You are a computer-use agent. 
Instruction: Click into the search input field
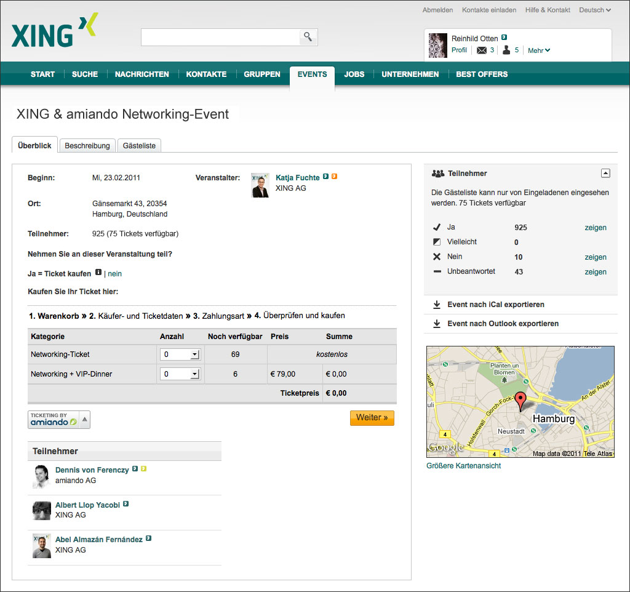[220, 37]
